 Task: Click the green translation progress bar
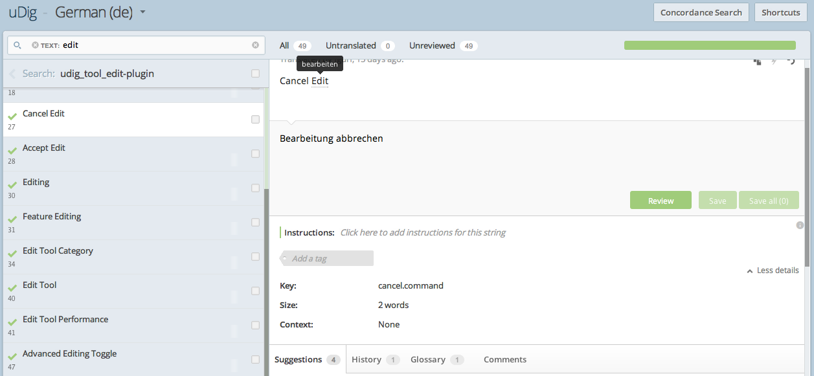click(709, 45)
